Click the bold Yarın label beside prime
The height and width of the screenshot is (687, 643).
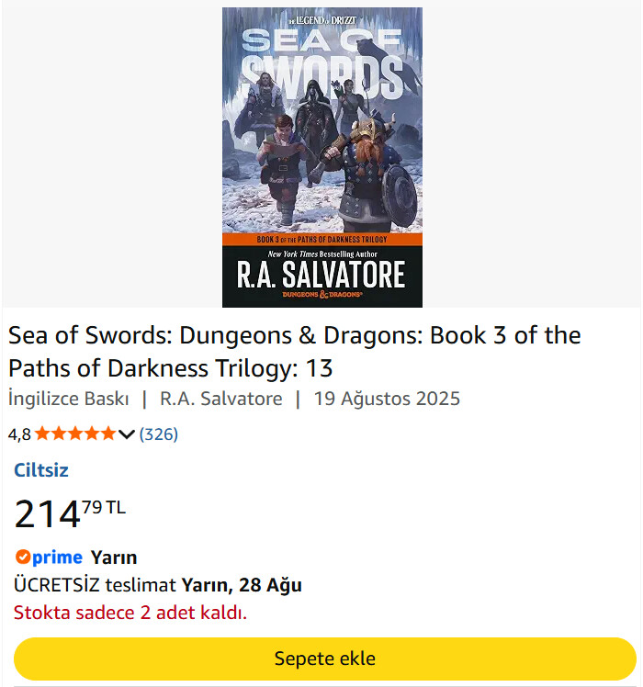(x=114, y=557)
